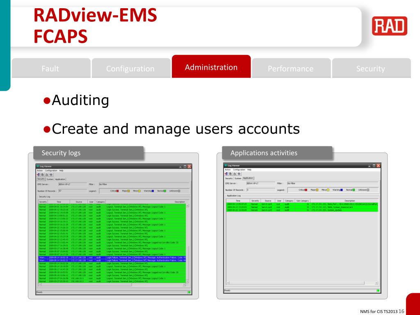The width and height of the screenshot is (420, 315).
Task: Select the System tab in right Log Viewer
Action: (238, 178)
